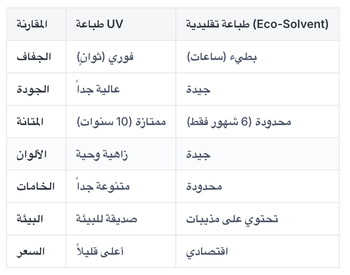Click the أعلى قليلاً cell

tap(101, 252)
